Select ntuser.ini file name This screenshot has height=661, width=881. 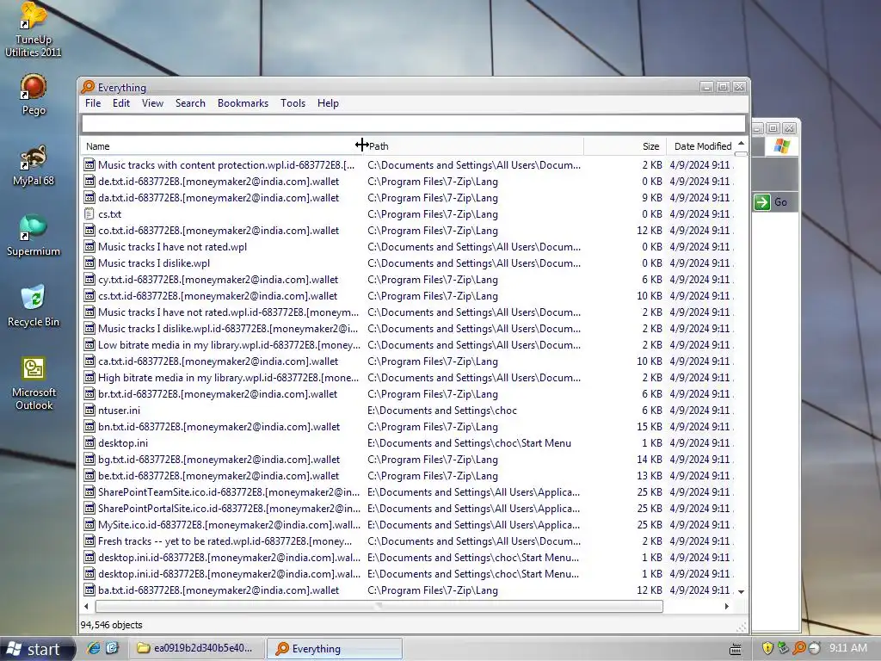click(x=119, y=411)
